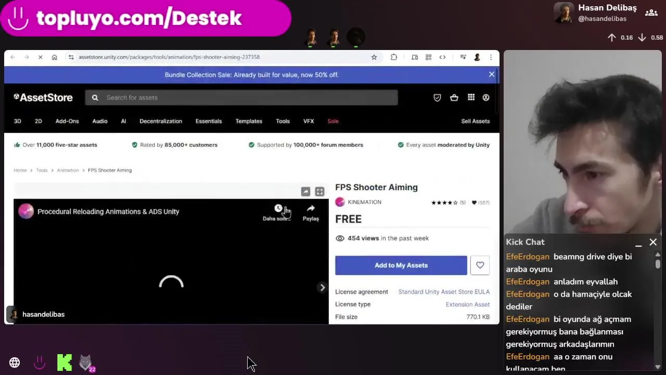666x375 pixels.
Task: Open the Templates category
Action: point(249,121)
